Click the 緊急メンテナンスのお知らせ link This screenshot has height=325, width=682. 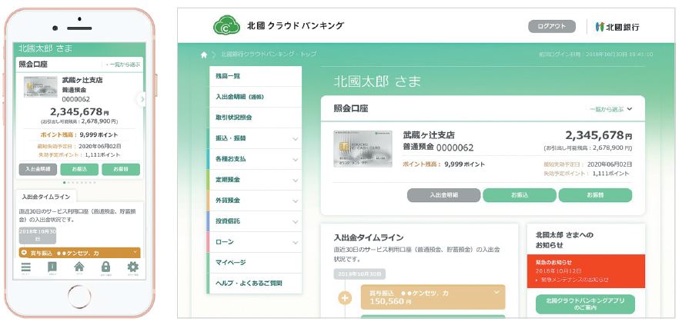coord(575,280)
